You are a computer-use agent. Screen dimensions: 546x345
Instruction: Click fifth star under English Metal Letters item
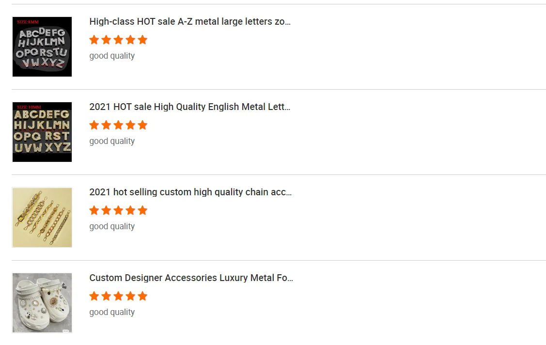coord(142,125)
